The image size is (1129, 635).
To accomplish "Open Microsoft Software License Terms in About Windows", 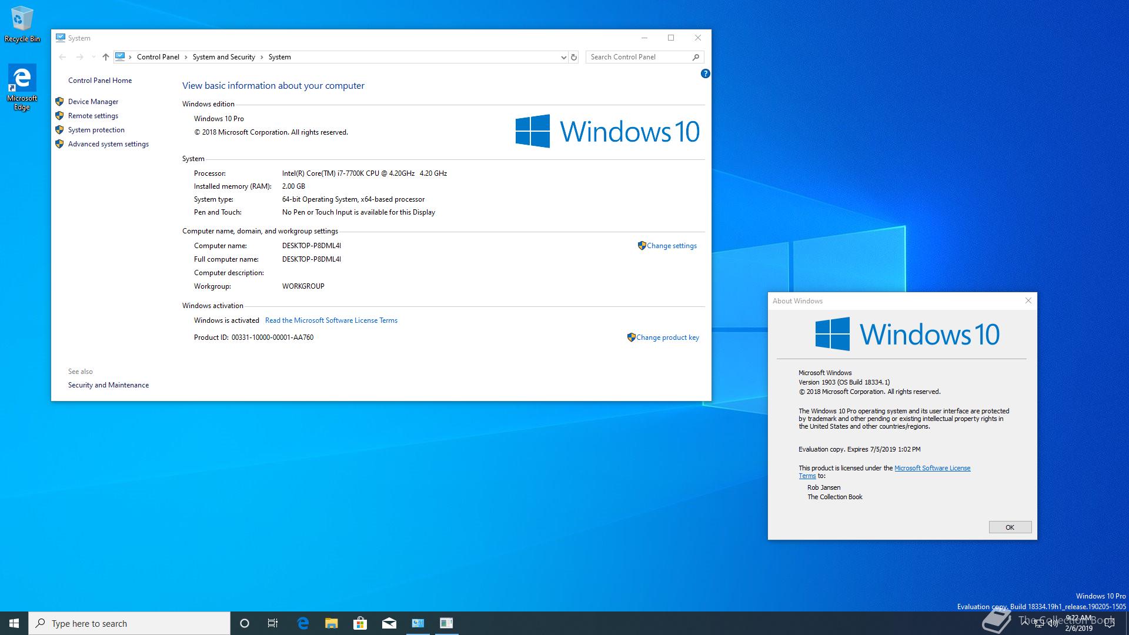I will [932, 468].
